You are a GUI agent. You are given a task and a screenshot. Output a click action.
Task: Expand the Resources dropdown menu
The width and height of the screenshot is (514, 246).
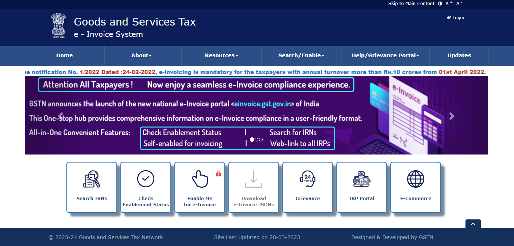click(221, 55)
